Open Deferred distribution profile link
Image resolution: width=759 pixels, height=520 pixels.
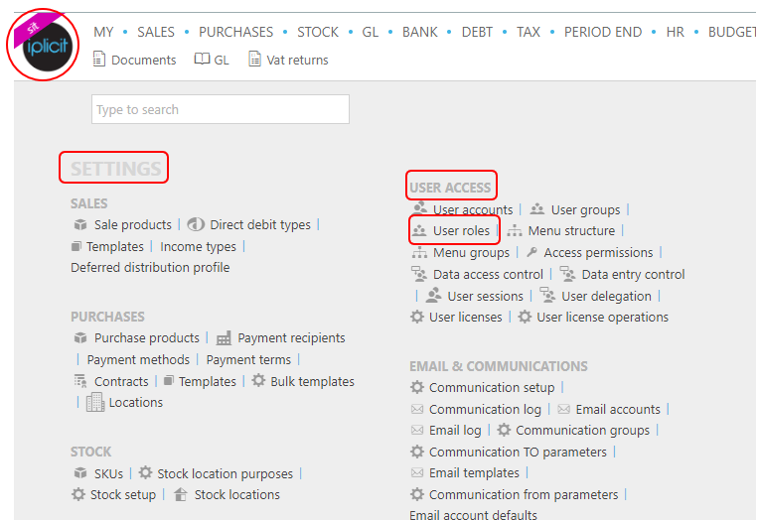tap(150, 268)
